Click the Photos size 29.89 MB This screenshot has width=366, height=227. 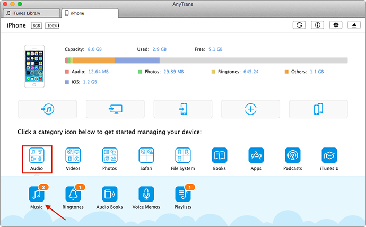173,72
